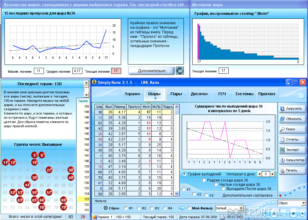Screen dimensions: 308x220
Task: Click Экспорт Excel export icon
Action: point(292,150)
